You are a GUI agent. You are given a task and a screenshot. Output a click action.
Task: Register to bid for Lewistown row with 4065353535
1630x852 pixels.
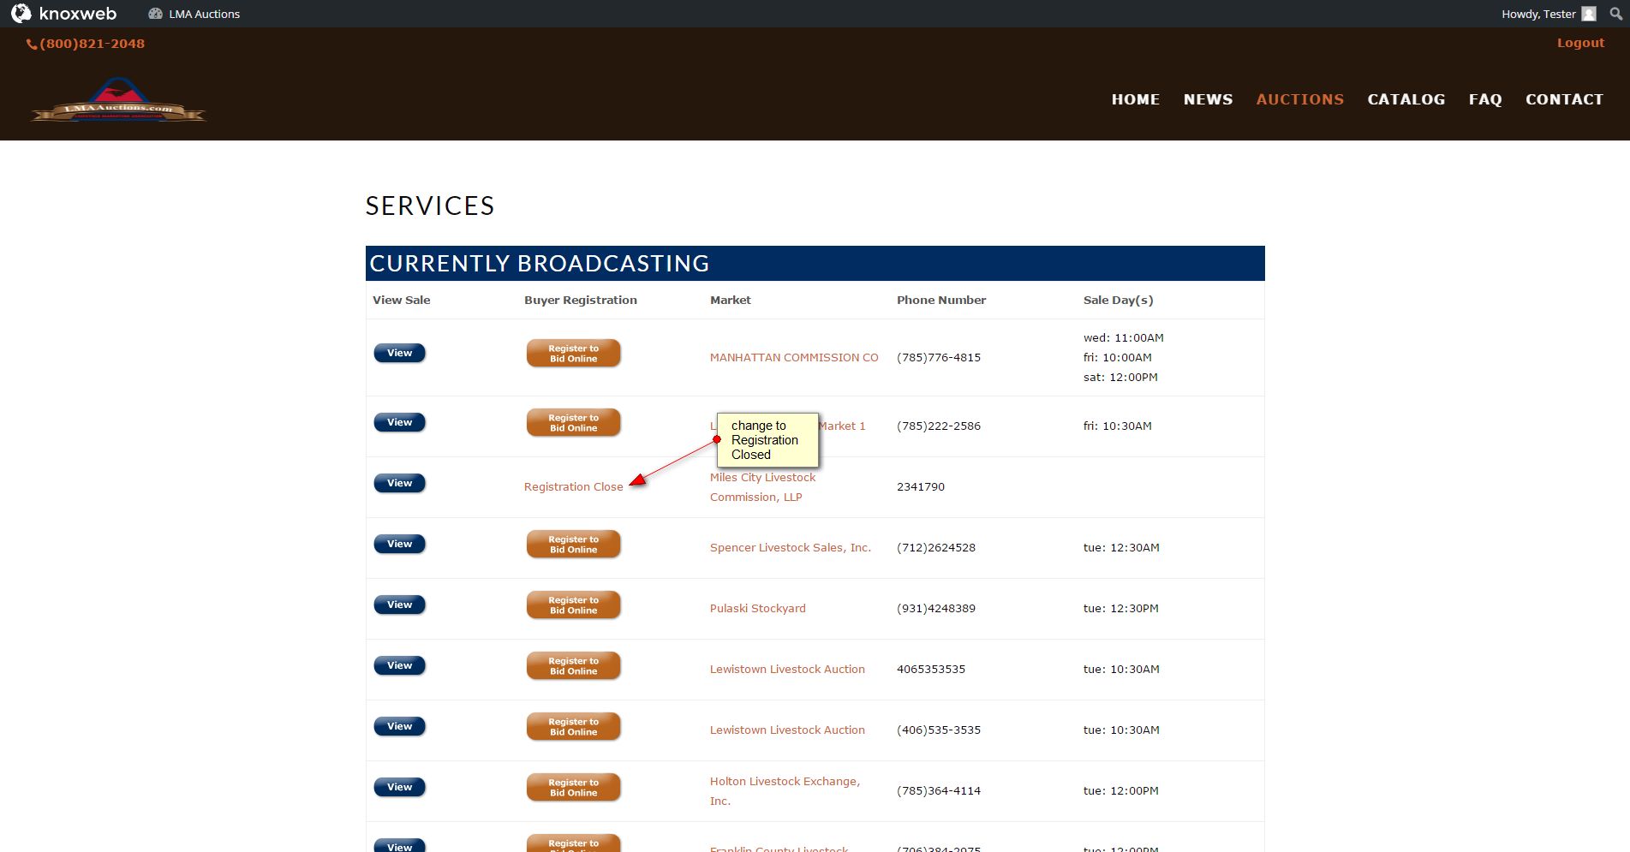[x=573, y=666]
